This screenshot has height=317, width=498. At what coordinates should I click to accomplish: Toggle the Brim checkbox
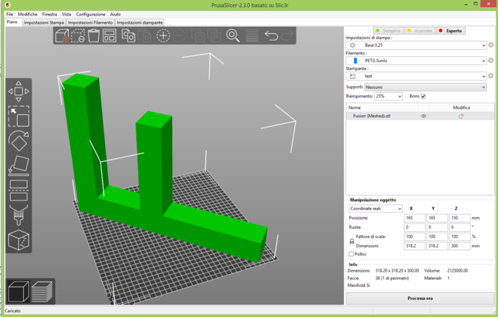[x=423, y=96]
